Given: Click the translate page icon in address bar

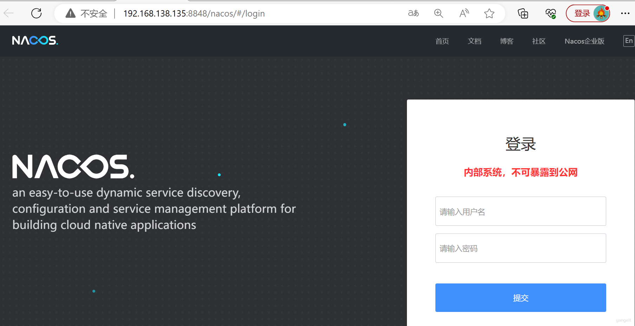Looking at the screenshot, I should point(413,13).
